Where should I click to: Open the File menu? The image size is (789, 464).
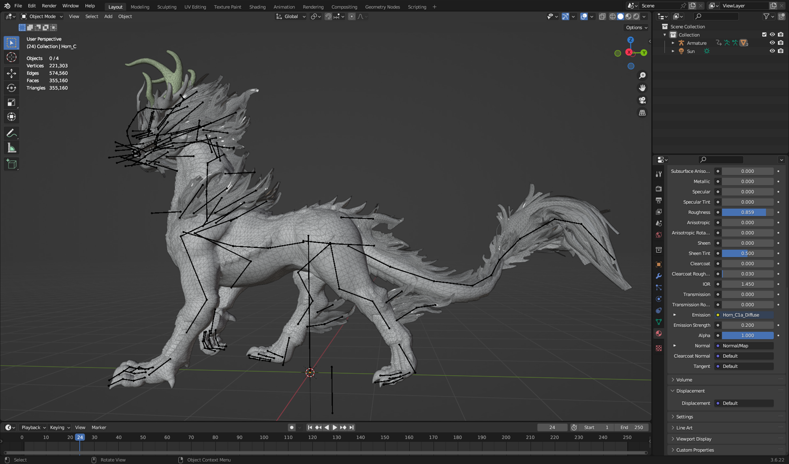coord(18,6)
